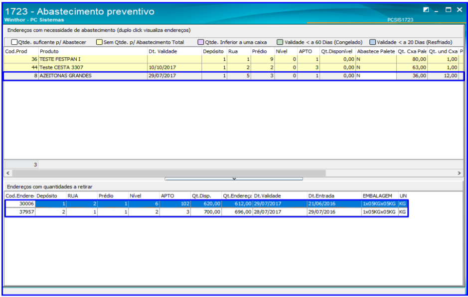468x297 pixels.
Task: Click the right arrow of horizontal scrollbar
Action: (x=459, y=173)
